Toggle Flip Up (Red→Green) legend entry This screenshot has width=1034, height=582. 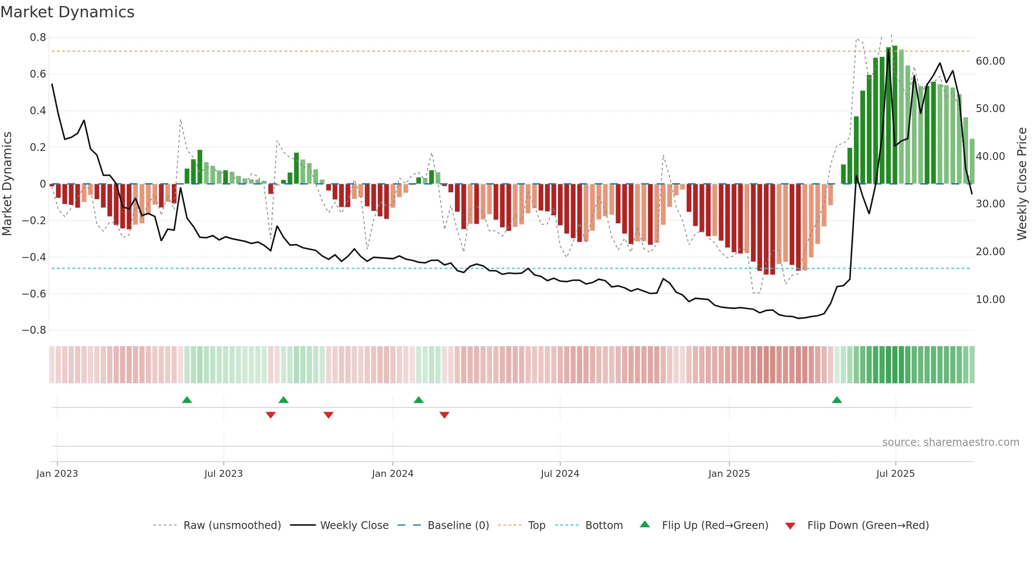[704, 525]
